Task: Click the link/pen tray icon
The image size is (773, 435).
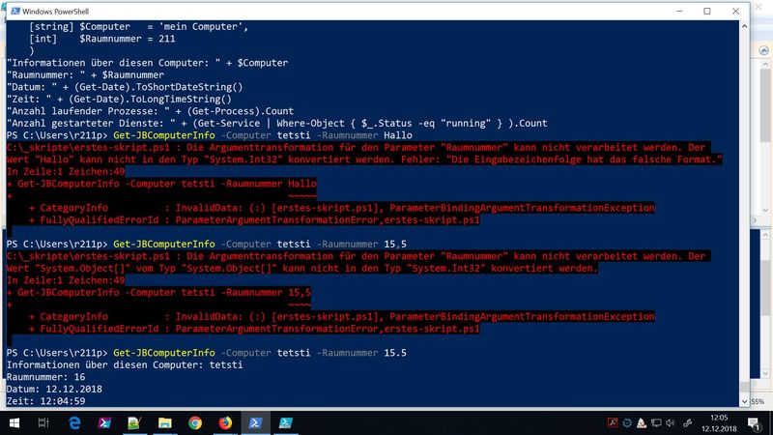Action: [687, 423]
